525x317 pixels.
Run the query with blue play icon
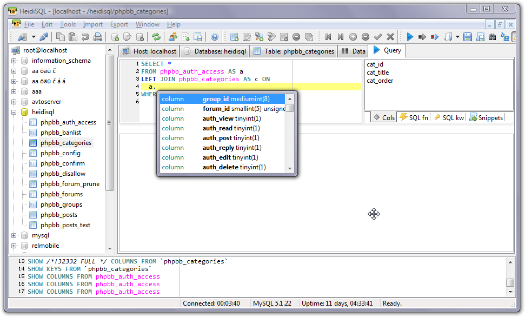coord(410,37)
